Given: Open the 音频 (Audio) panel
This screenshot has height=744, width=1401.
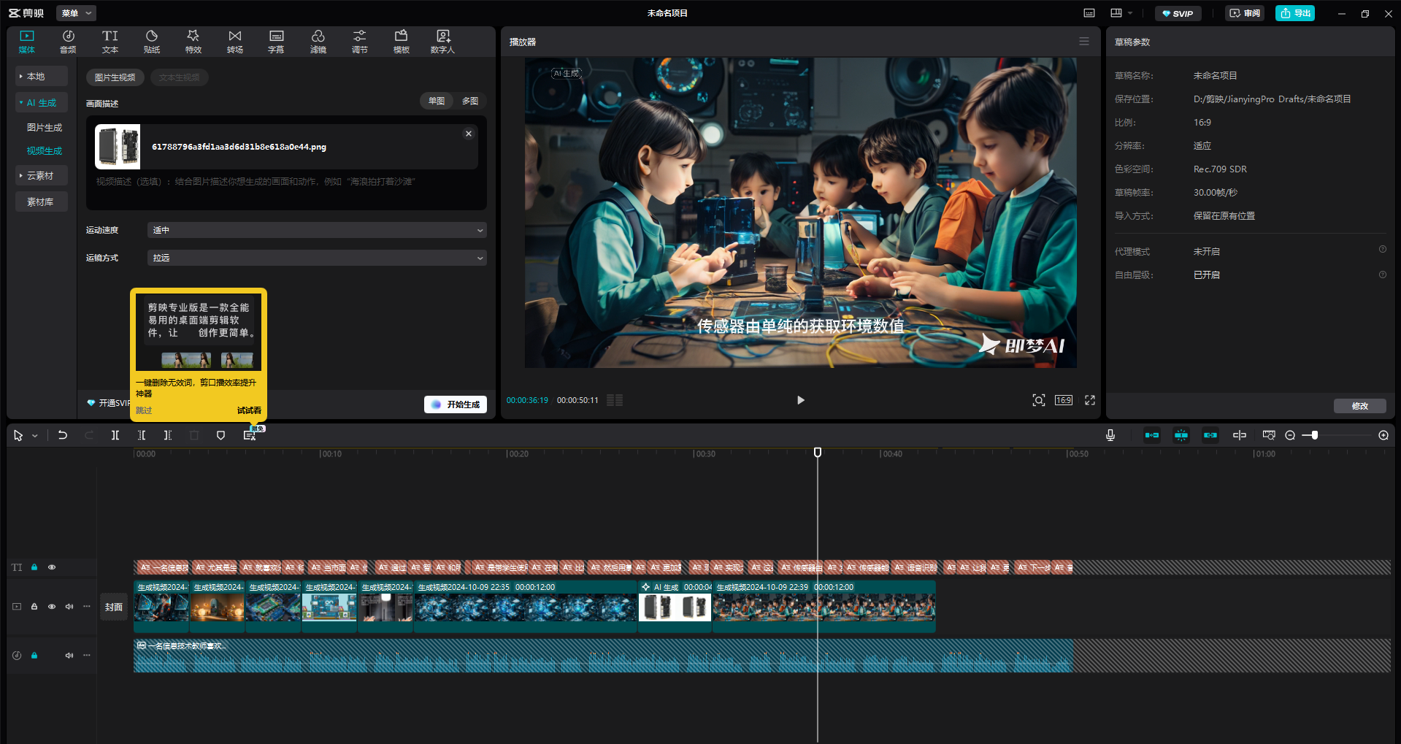Looking at the screenshot, I should tap(68, 42).
